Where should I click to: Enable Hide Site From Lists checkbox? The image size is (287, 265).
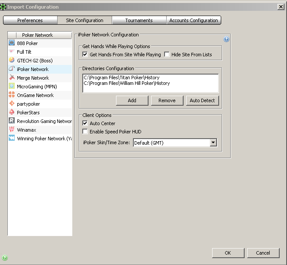point(167,55)
